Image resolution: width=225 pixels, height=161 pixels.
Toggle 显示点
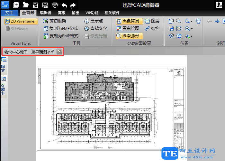tap(94, 21)
